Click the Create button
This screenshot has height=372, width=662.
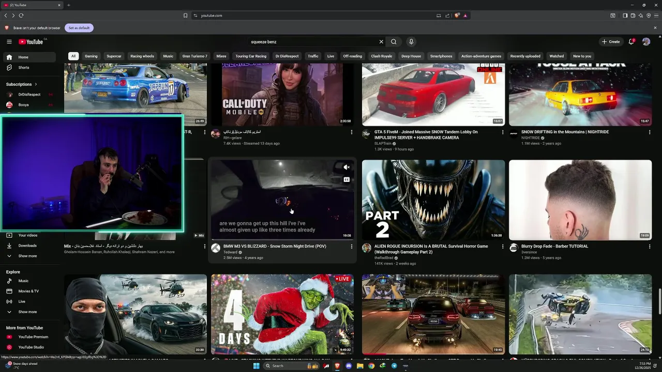(x=611, y=42)
